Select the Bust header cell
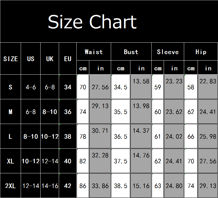Screen dimensions: 218x198 click(x=131, y=52)
